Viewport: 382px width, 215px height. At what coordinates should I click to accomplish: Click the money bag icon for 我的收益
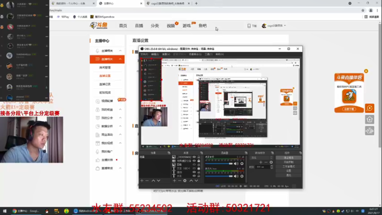(x=97, y=109)
